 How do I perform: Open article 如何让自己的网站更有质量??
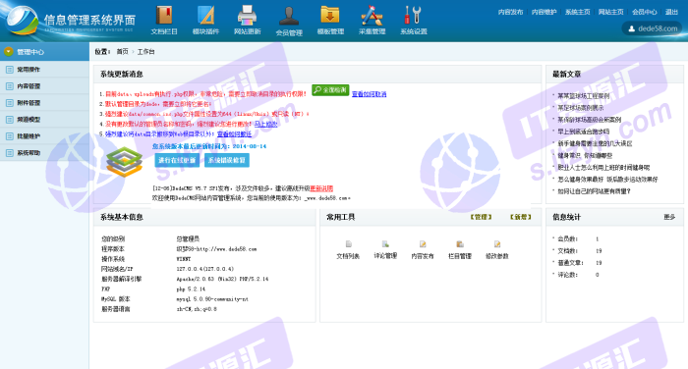[x=594, y=191]
